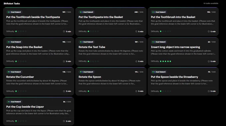Click the 75 / 1200 progress count

click(x=212, y=72)
